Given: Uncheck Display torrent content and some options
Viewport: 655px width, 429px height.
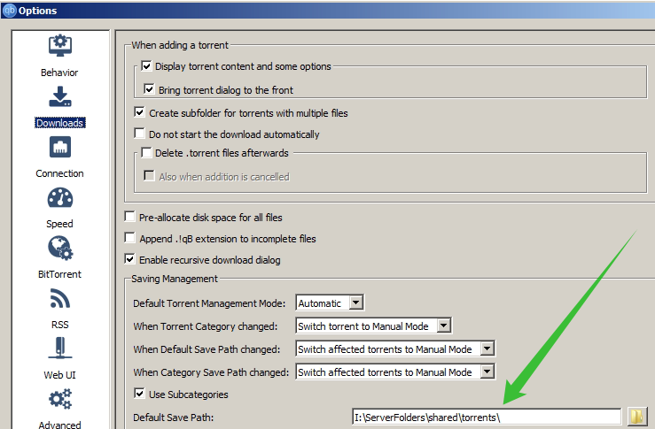Looking at the screenshot, I should [147, 66].
